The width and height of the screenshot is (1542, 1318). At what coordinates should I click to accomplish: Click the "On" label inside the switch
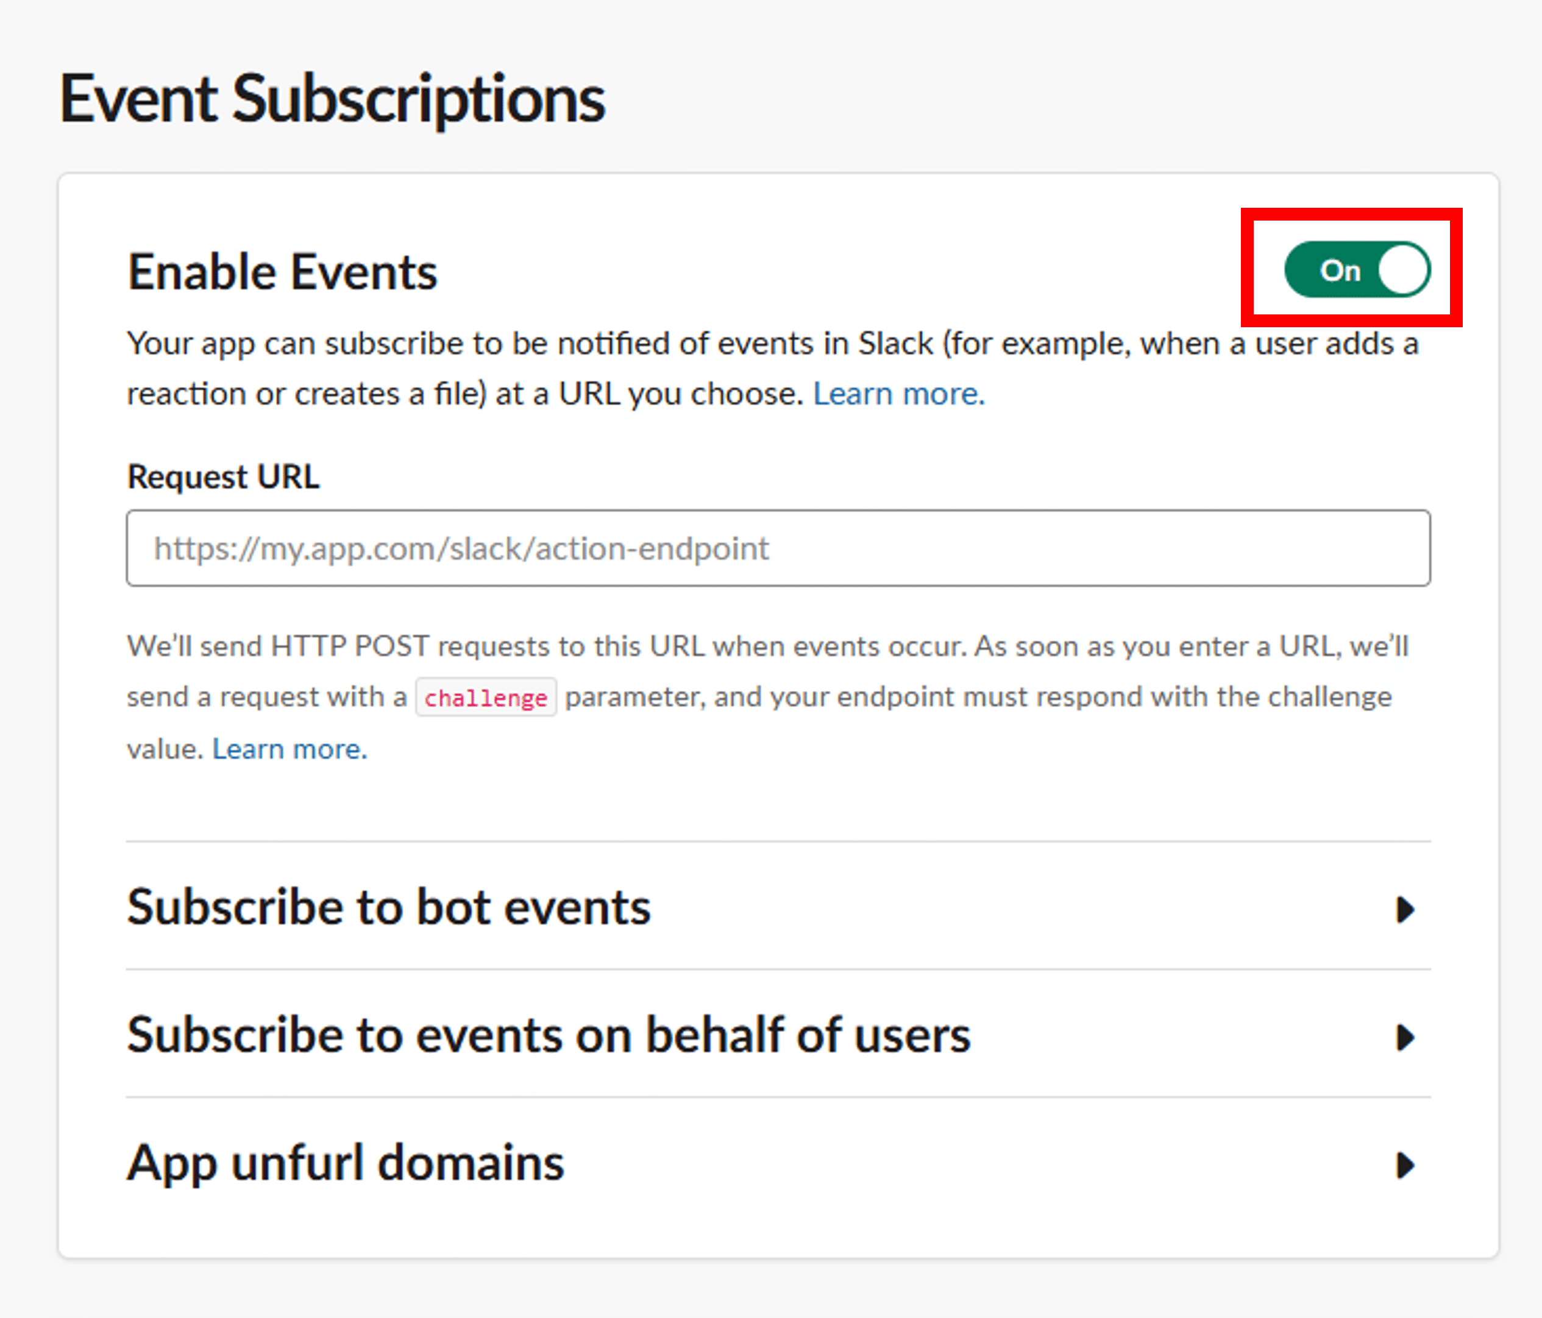click(x=1340, y=271)
